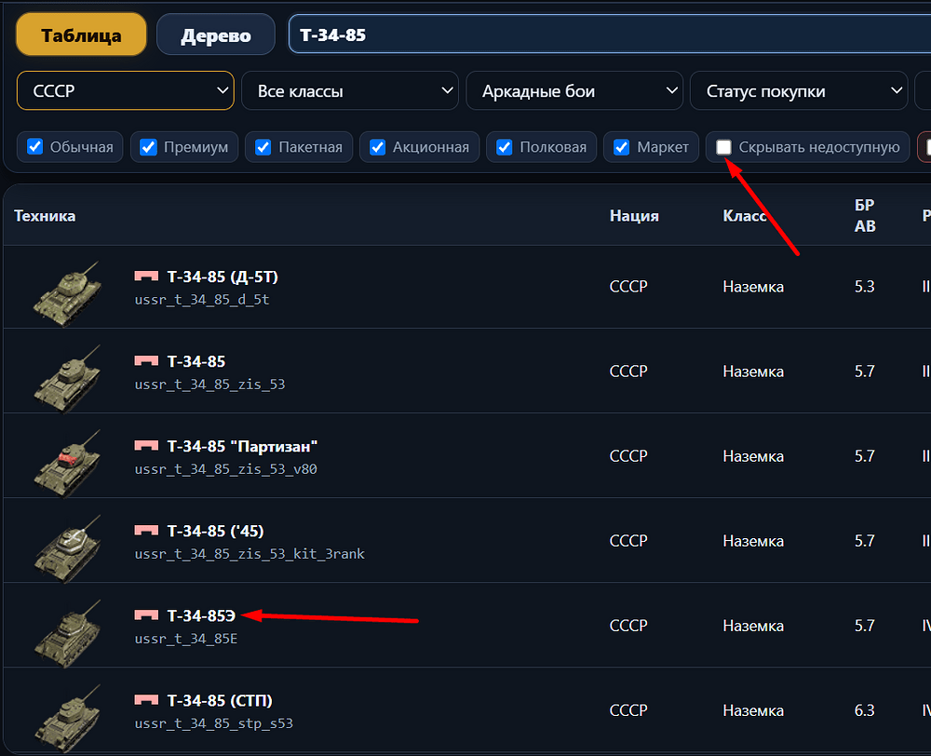Click the Т-34-85Э tank thumbnail
Image resolution: width=931 pixels, height=756 pixels.
tap(67, 633)
